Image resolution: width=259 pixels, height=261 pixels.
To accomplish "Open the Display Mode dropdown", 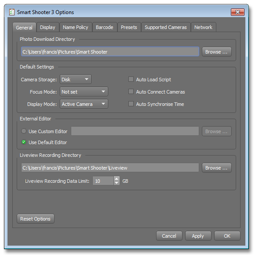I will (x=84, y=104).
